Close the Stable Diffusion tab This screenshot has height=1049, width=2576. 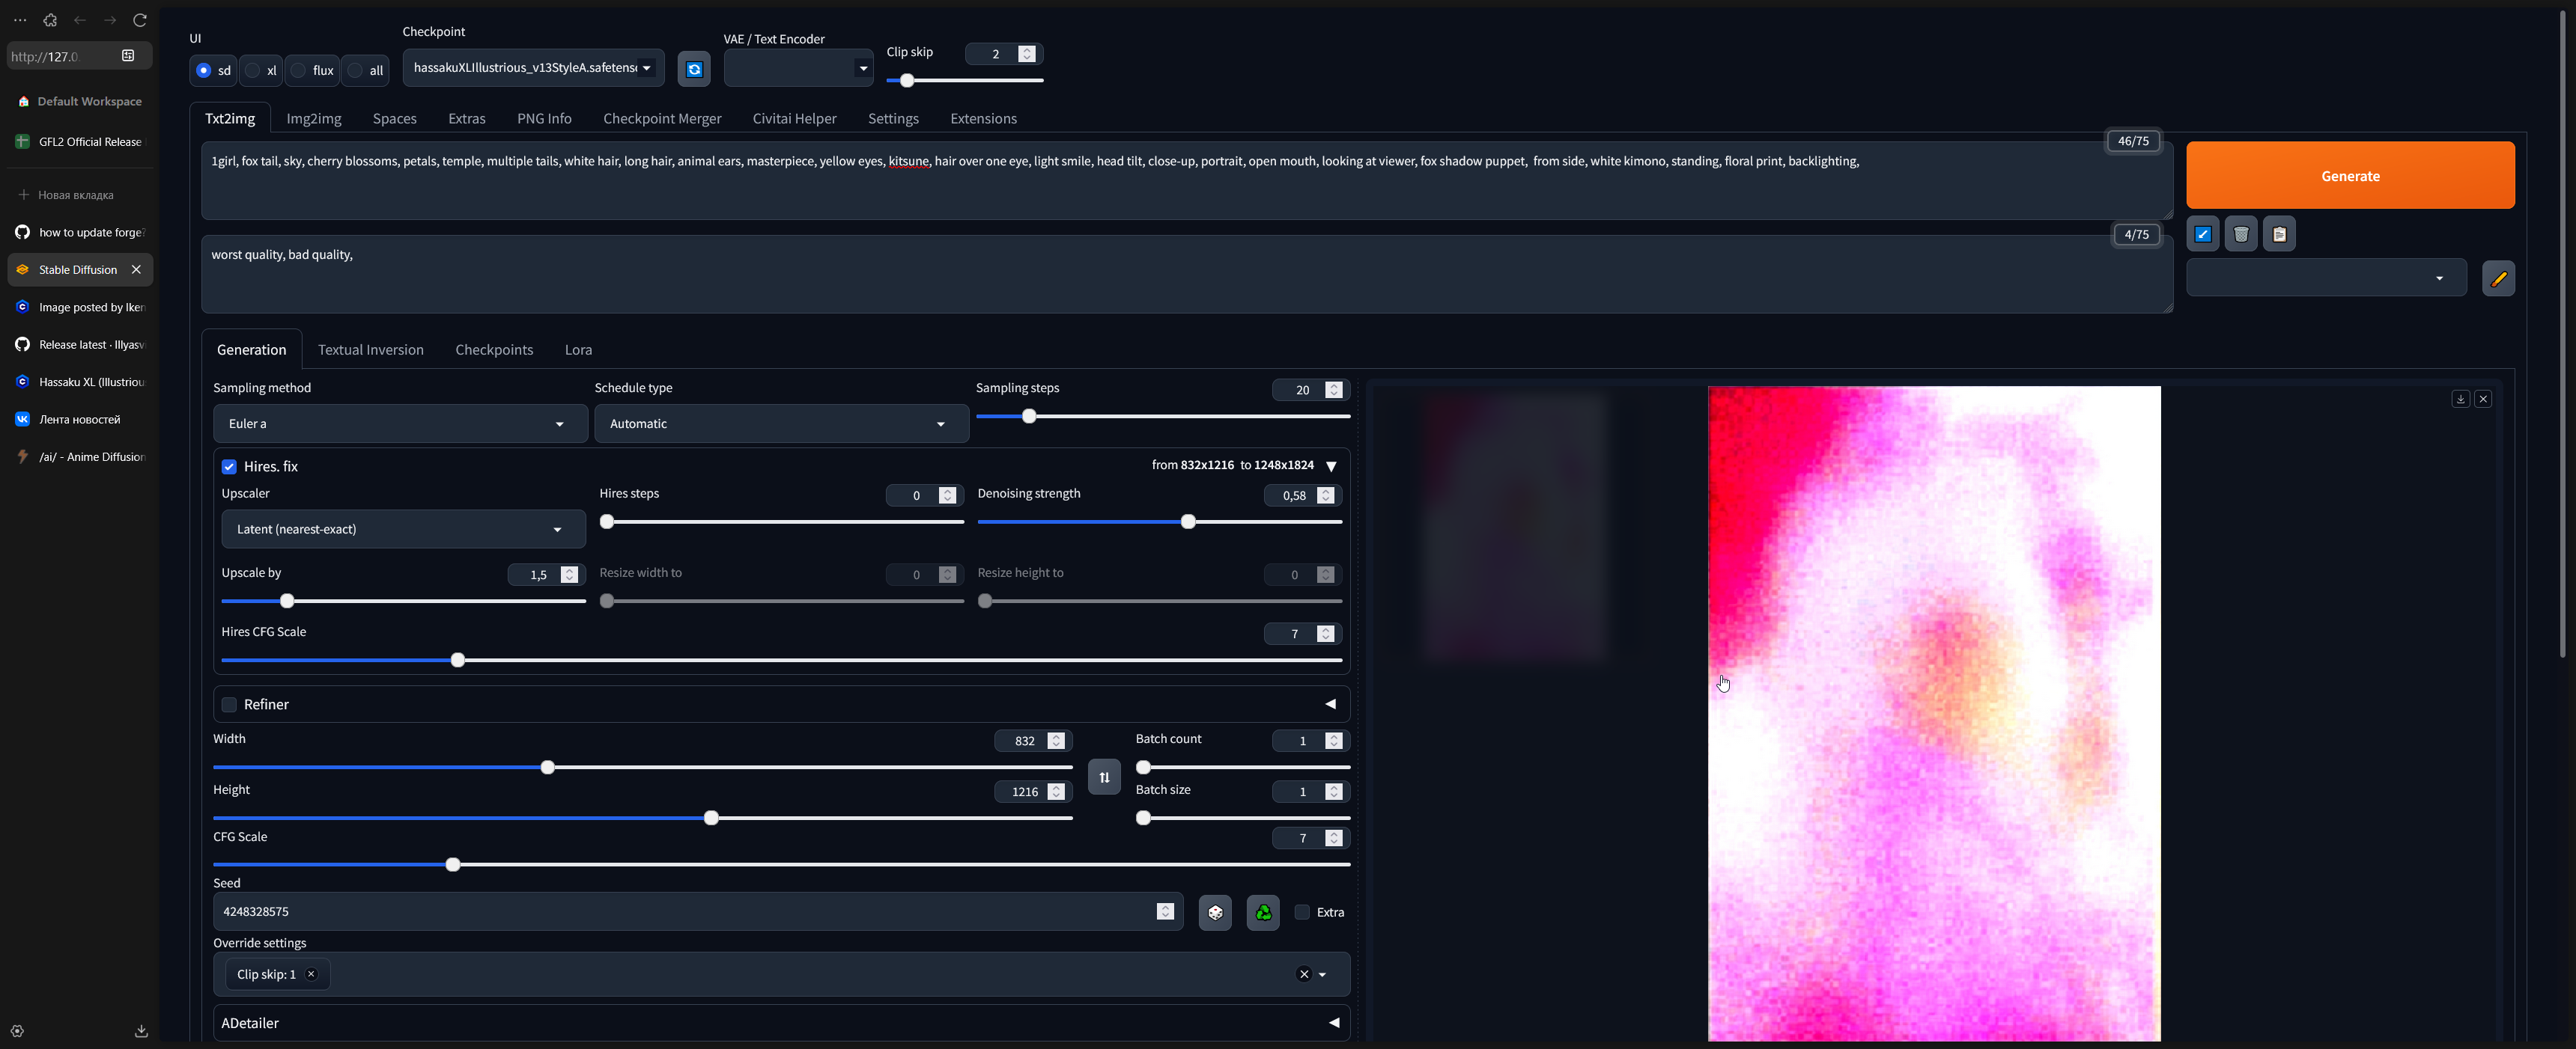[136, 270]
